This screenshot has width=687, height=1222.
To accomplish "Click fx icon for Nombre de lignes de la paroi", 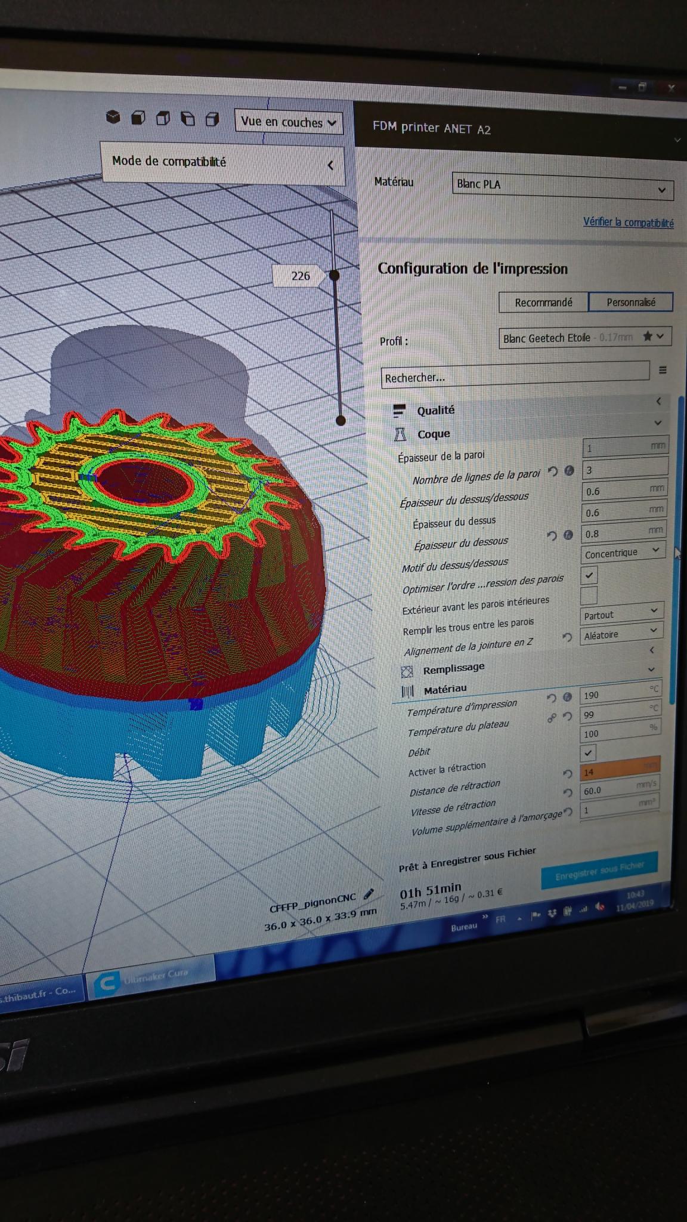I will 569,471.
